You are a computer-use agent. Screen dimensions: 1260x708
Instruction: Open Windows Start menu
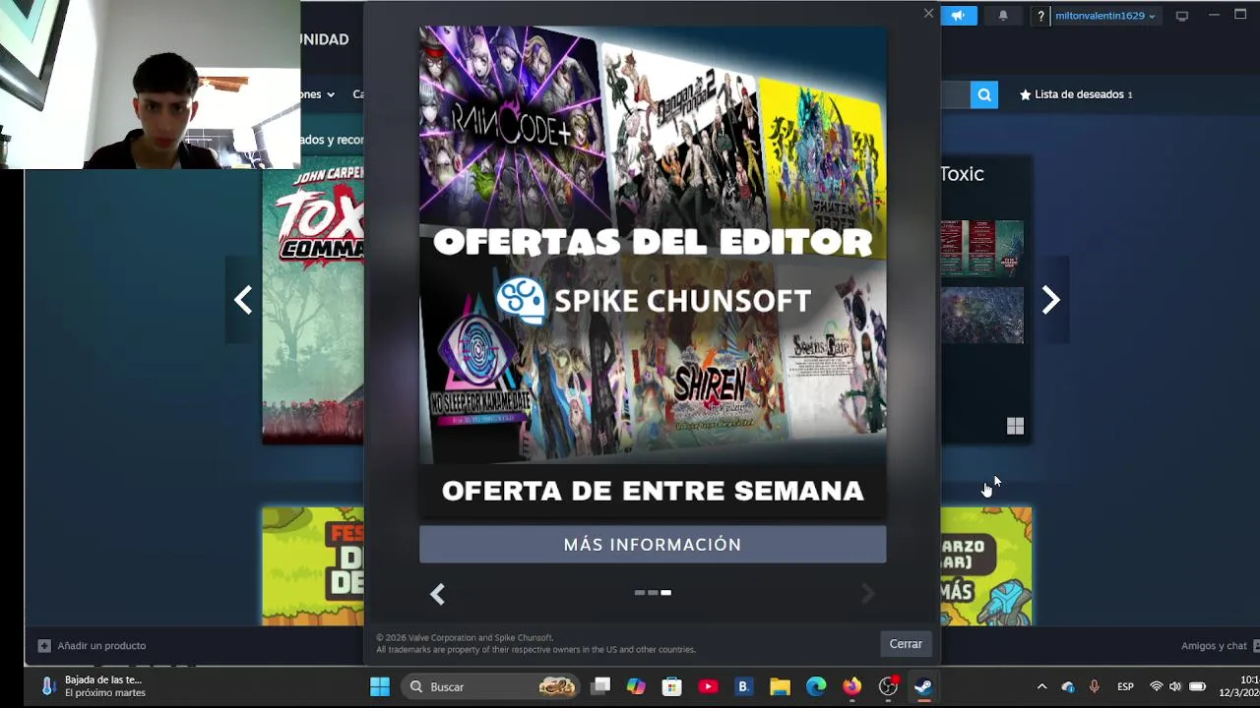coord(380,686)
